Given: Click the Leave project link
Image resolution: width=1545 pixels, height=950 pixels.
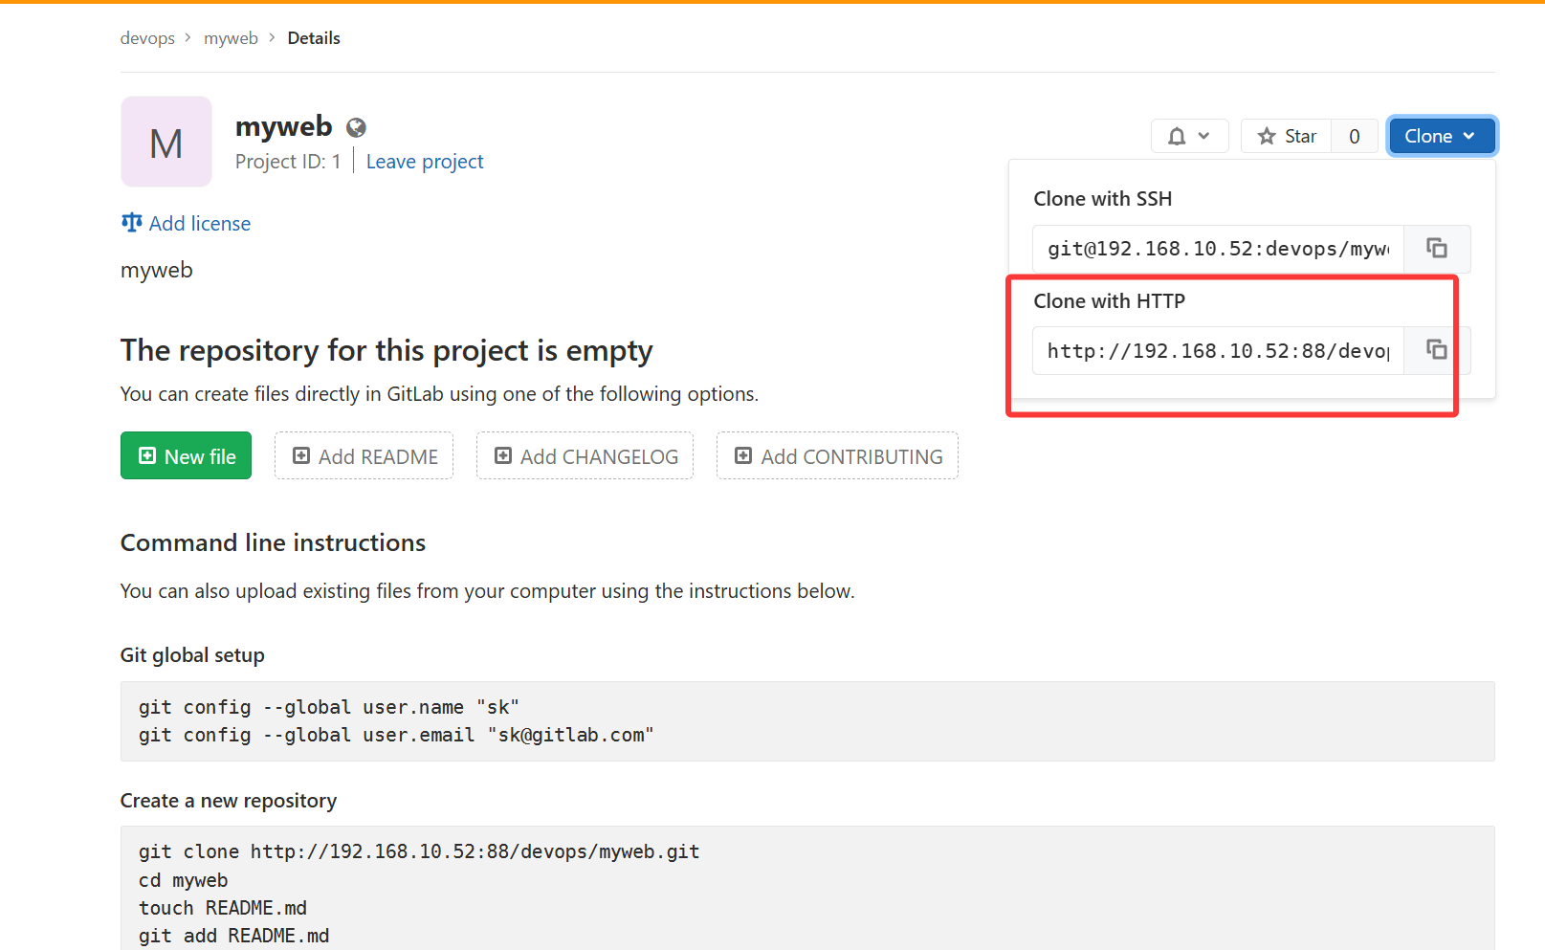Looking at the screenshot, I should coord(425,162).
